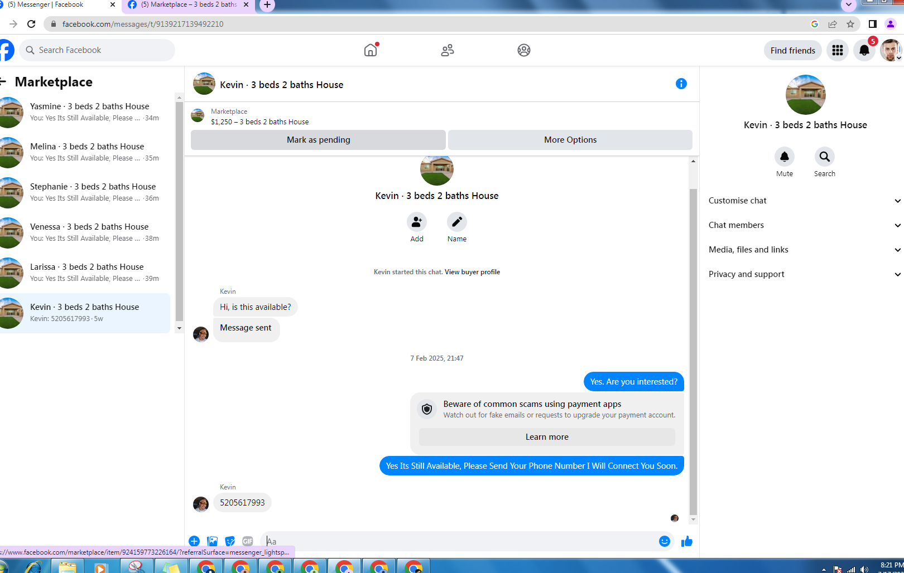Select Kevin's conversation in the list

[x=85, y=313]
